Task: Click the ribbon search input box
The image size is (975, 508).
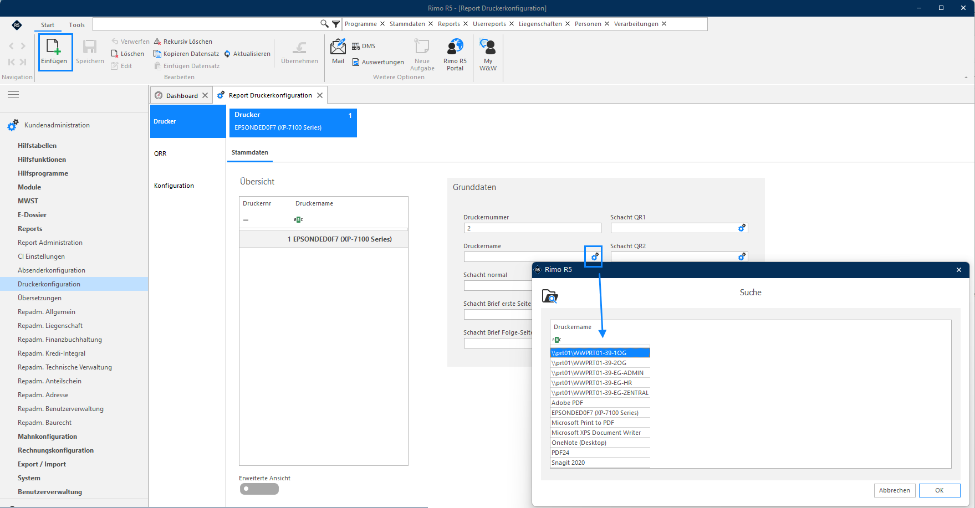Action: pyautogui.click(x=206, y=24)
